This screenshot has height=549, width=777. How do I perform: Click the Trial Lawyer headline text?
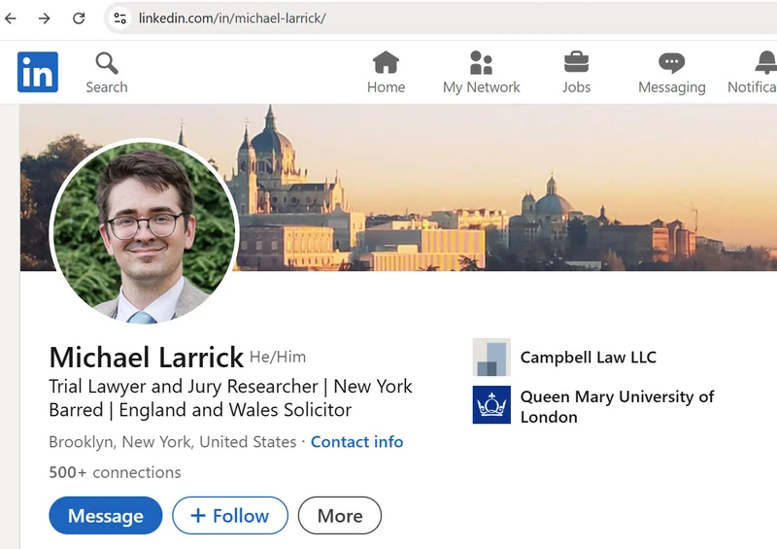tap(230, 397)
